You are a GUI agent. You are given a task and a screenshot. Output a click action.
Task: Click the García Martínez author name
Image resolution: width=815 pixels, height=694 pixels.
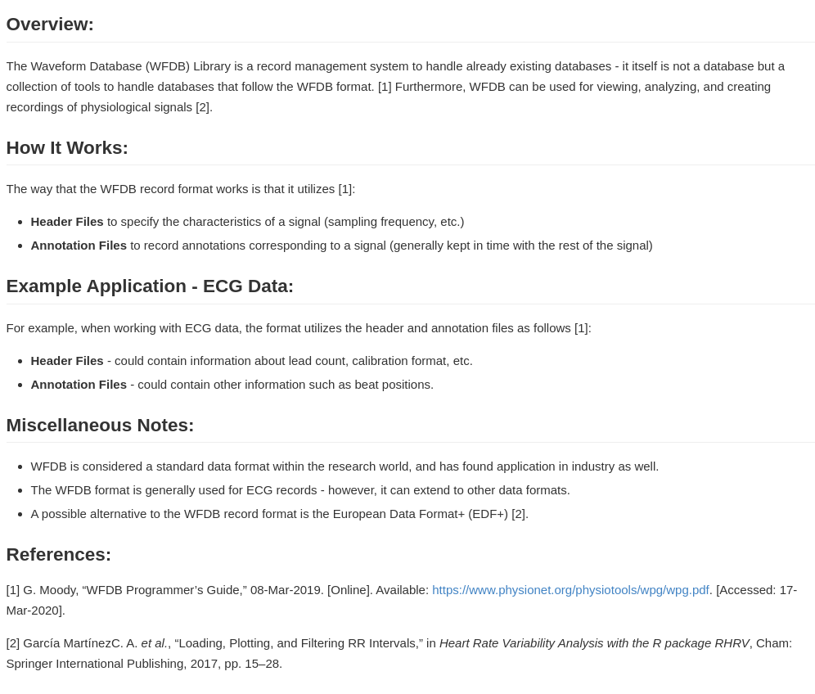point(80,643)
